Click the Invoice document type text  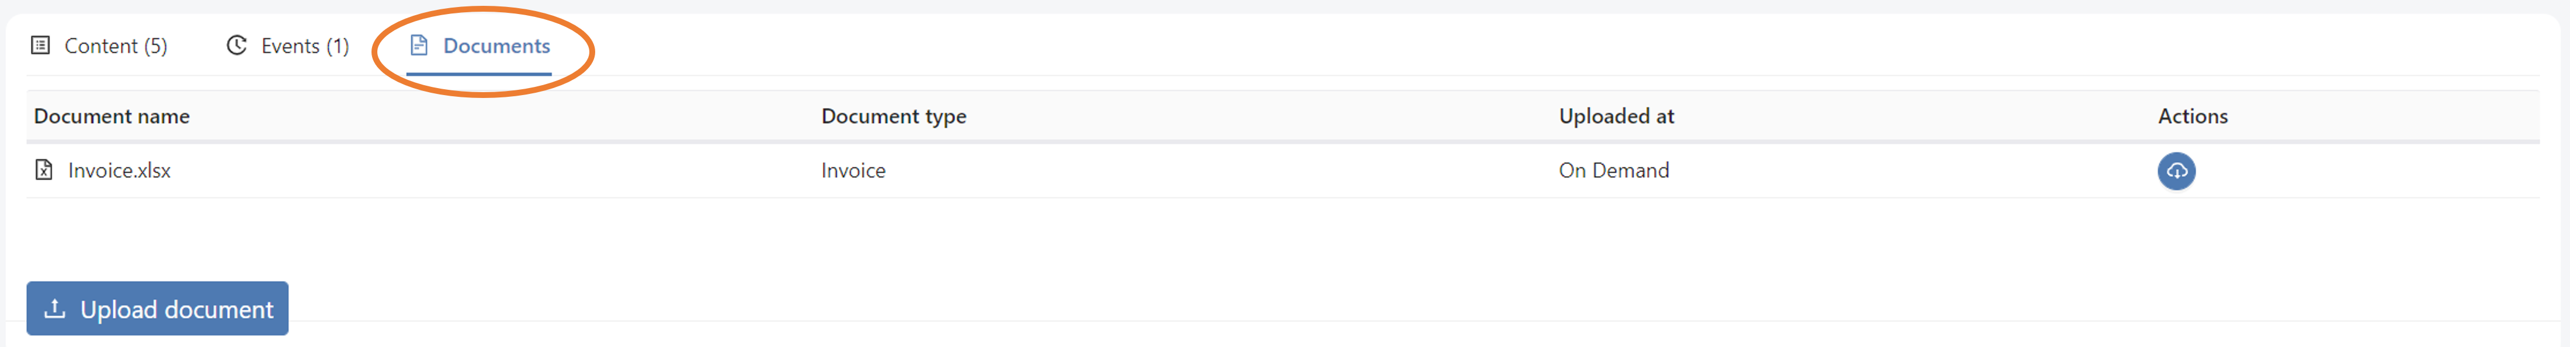[852, 170]
